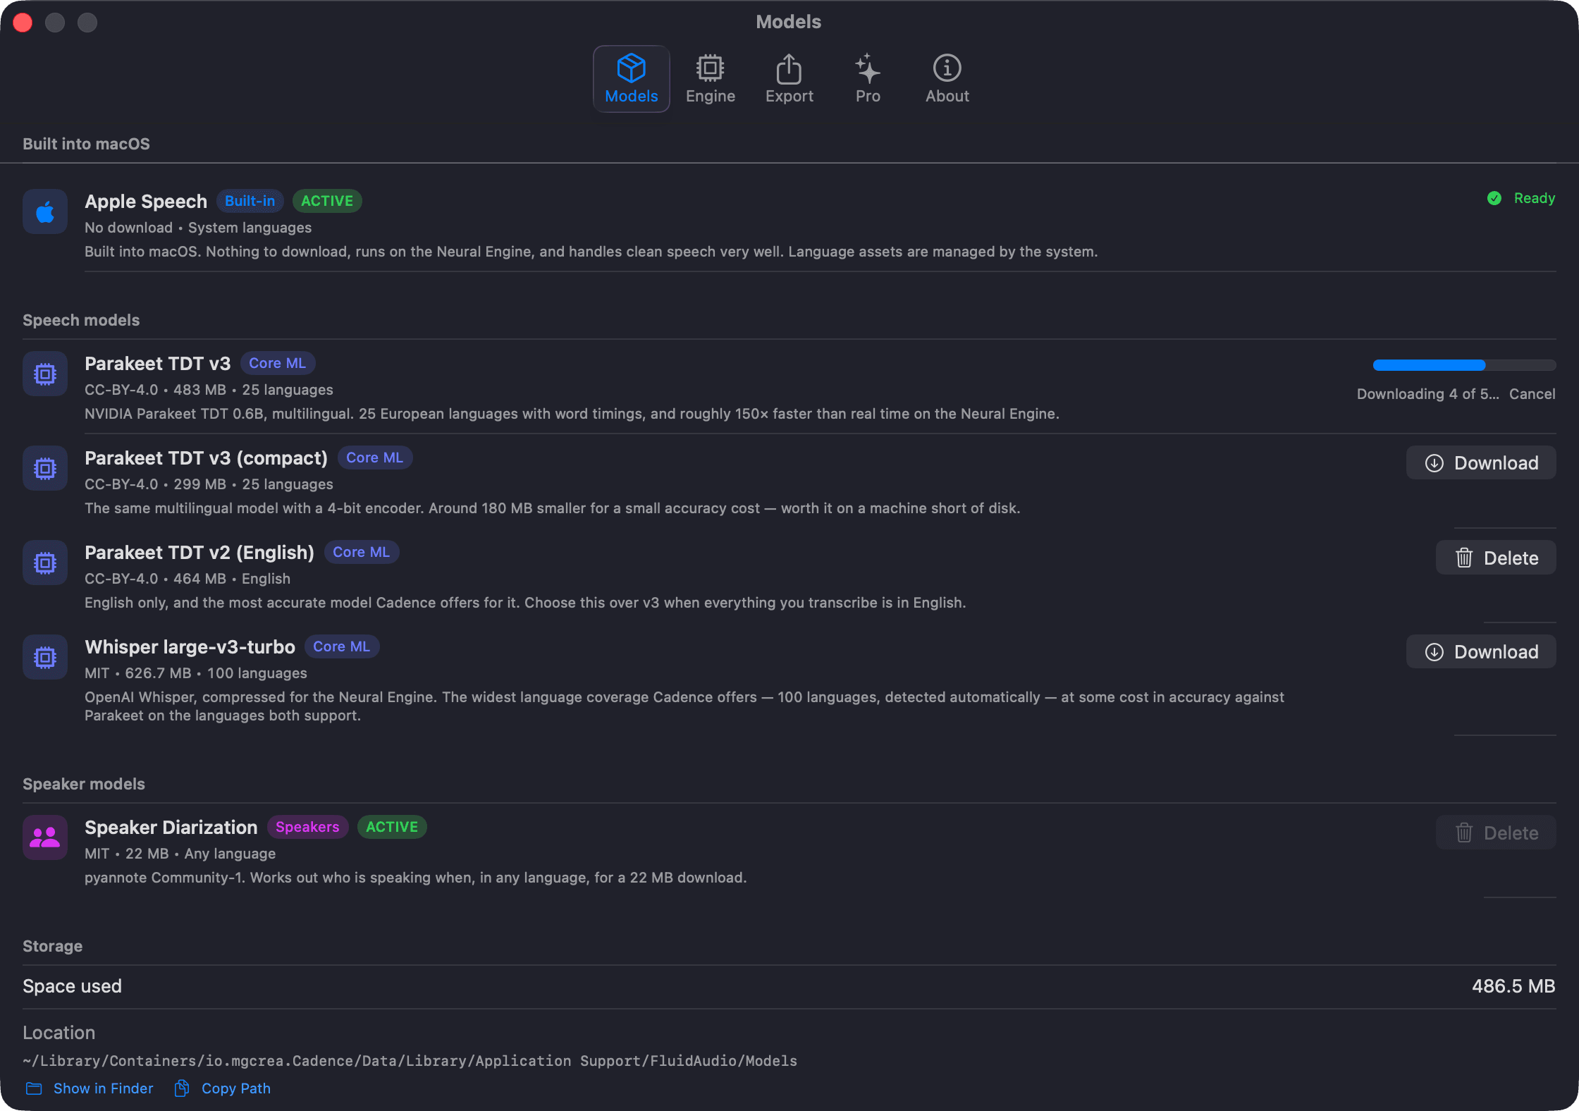Click the Models window title
Screen dimensions: 1579x1111
coord(788,22)
